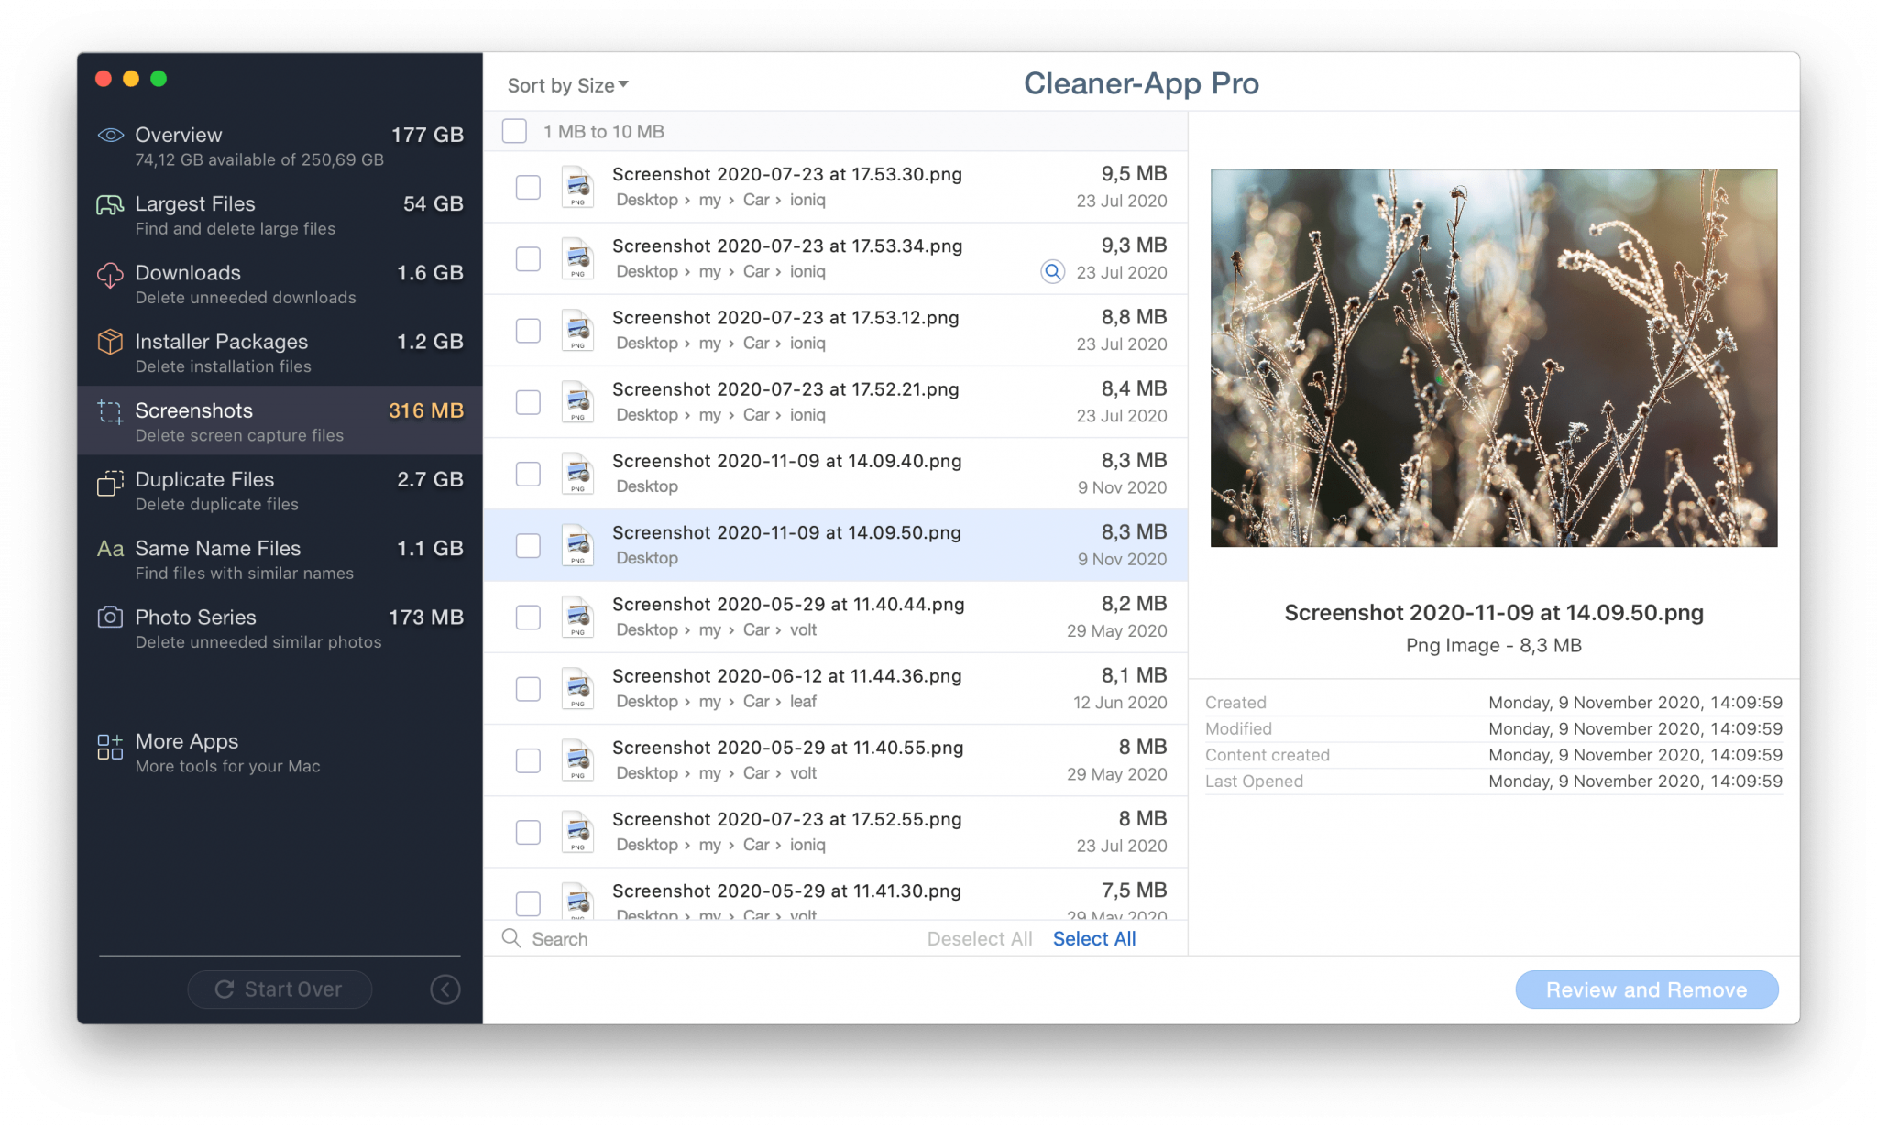Click the Installer Packages box icon
The height and width of the screenshot is (1126, 1877).
pyautogui.click(x=110, y=342)
